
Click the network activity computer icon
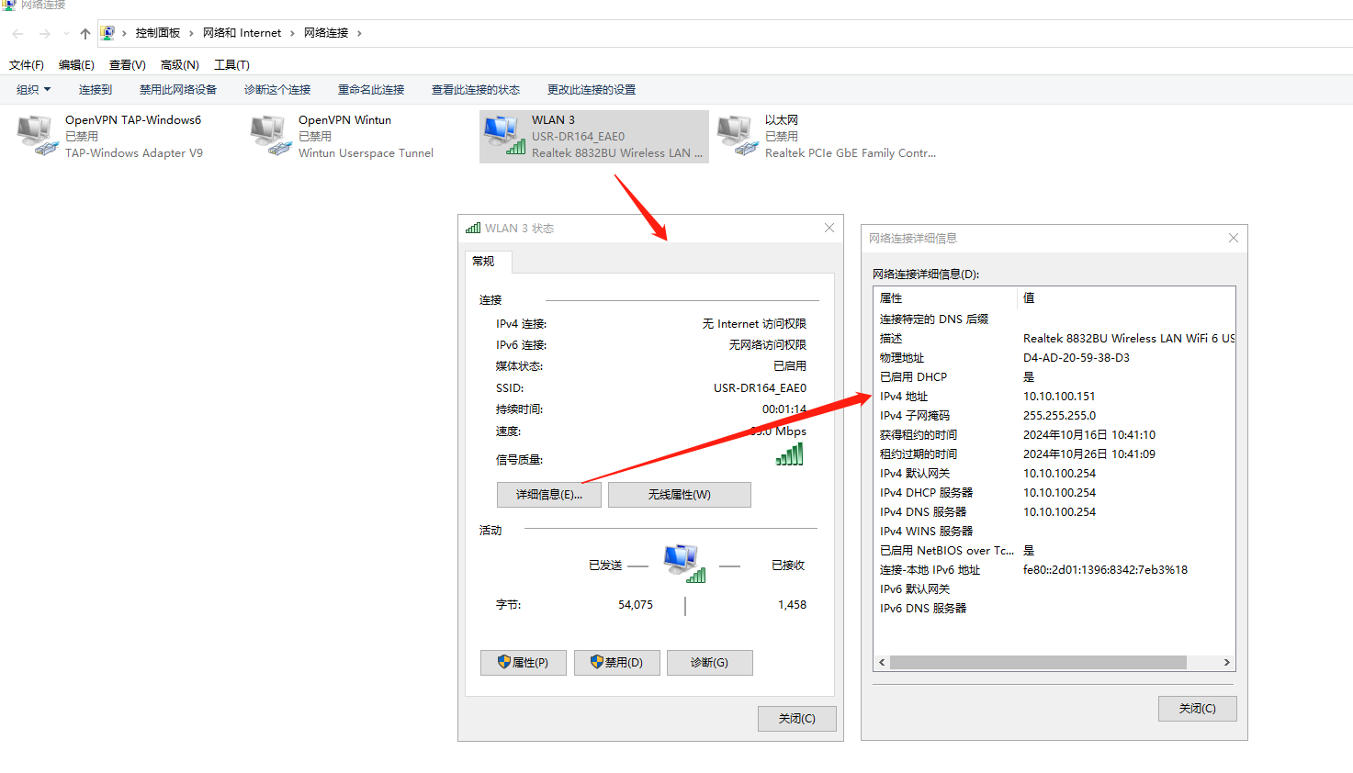pyautogui.click(x=683, y=563)
